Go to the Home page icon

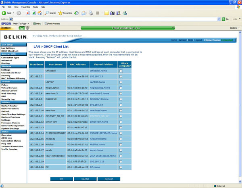coord(40,13)
